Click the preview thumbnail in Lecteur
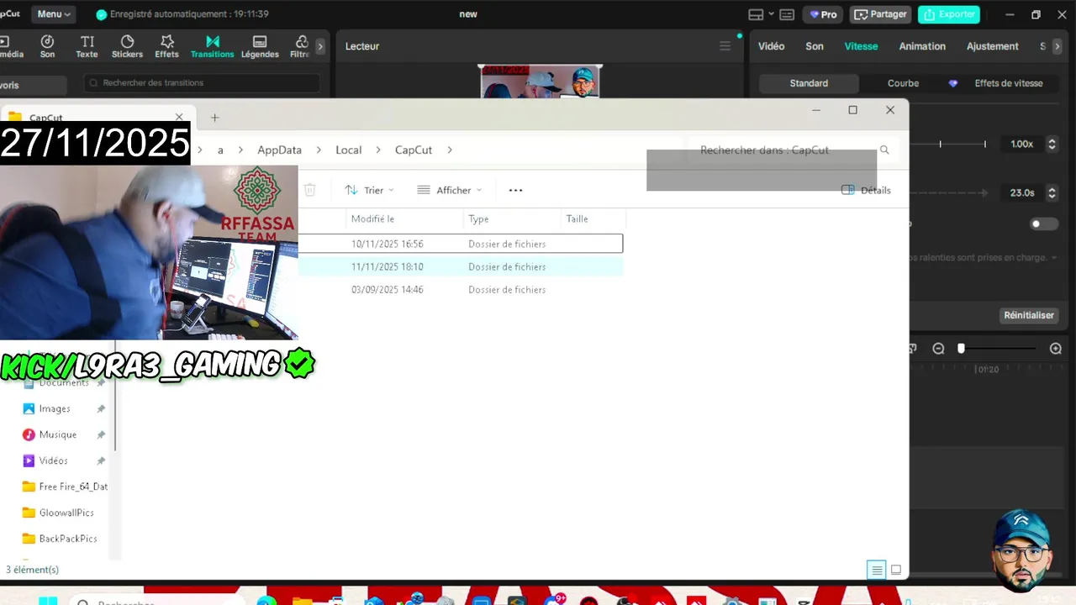This screenshot has height=605, width=1076. point(540,82)
